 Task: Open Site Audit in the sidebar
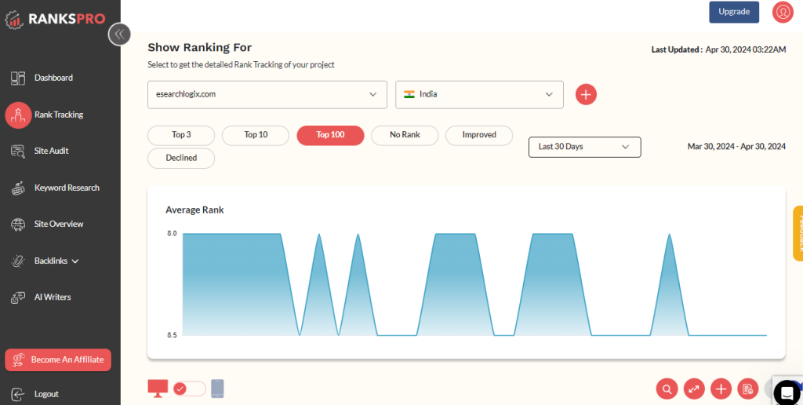click(x=51, y=151)
